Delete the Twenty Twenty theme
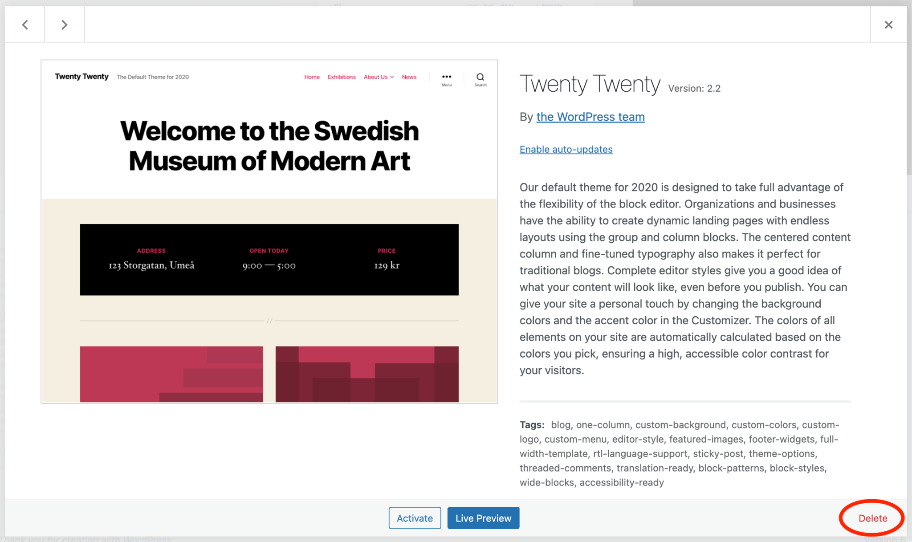Image resolution: width=912 pixels, height=542 pixels. click(873, 518)
